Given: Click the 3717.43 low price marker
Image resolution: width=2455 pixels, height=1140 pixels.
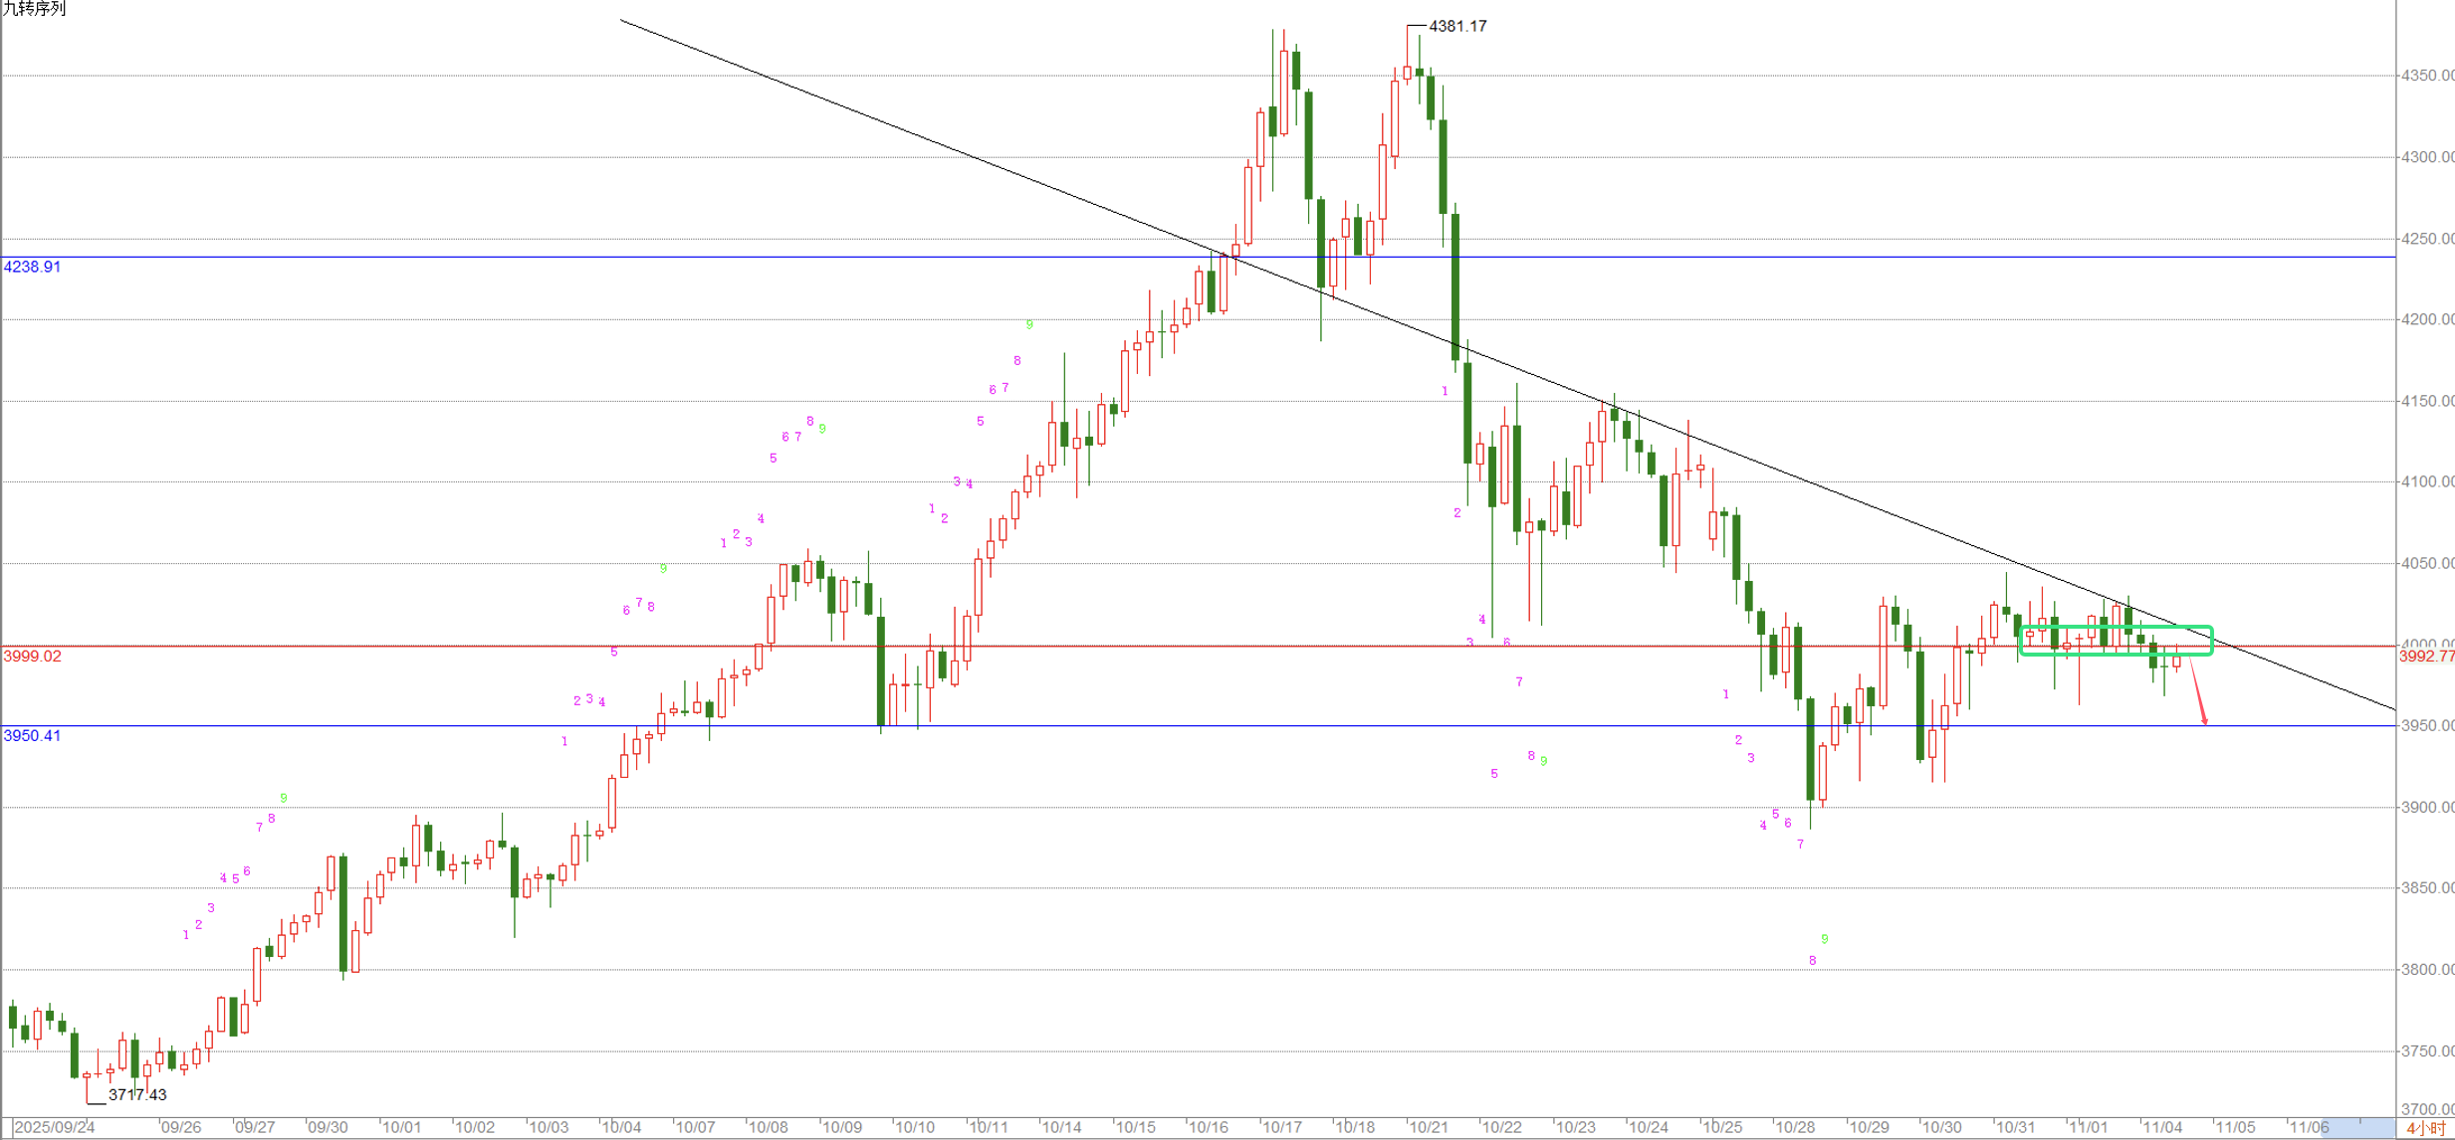Looking at the screenshot, I should click(x=137, y=1095).
